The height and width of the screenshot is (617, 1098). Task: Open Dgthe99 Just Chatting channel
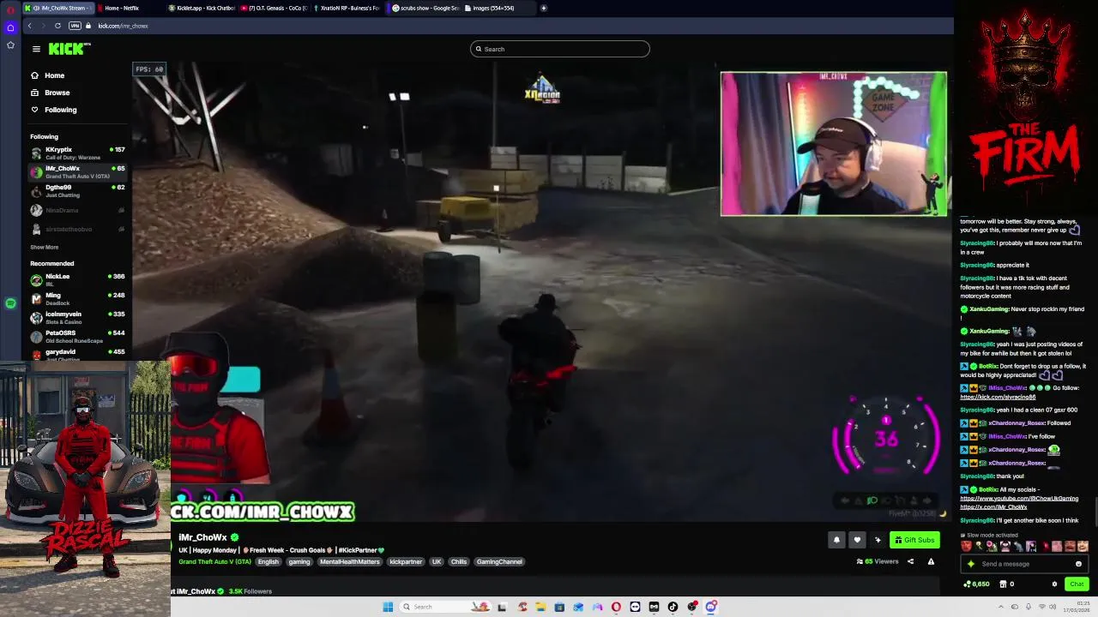[77, 191]
